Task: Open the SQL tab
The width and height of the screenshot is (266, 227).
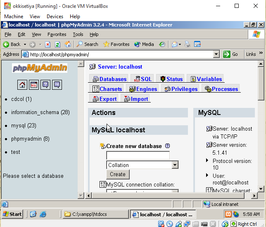Action: point(142,79)
